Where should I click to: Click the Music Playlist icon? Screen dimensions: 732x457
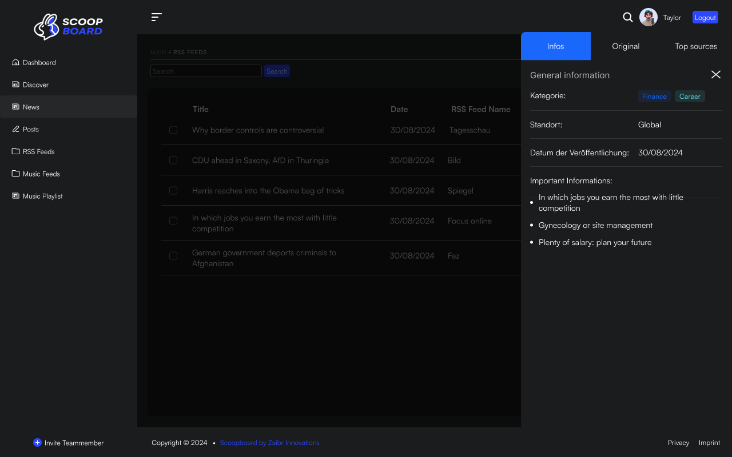click(x=15, y=196)
